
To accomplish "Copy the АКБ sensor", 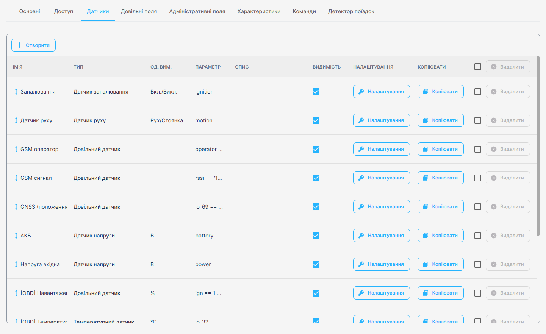I will [440, 236].
